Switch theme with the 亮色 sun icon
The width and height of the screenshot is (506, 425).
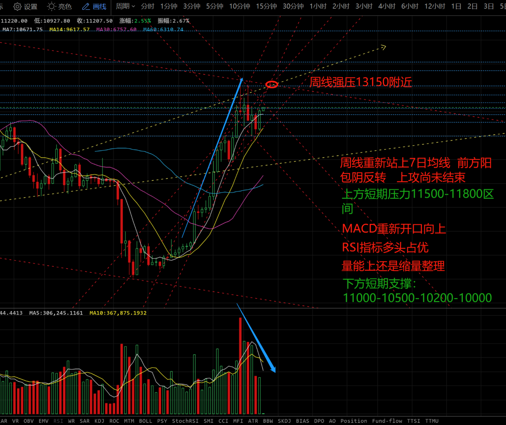click(59, 6)
